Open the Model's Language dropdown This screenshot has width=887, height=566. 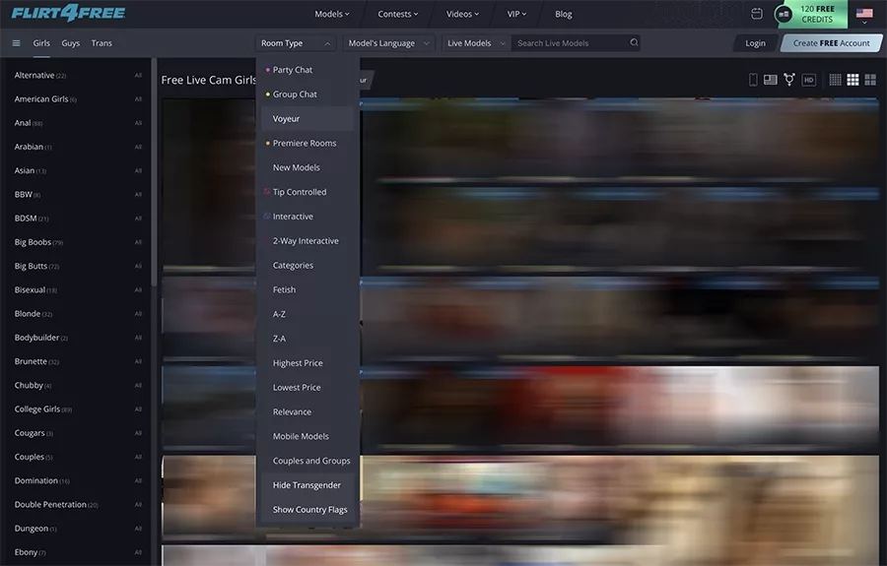388,43
